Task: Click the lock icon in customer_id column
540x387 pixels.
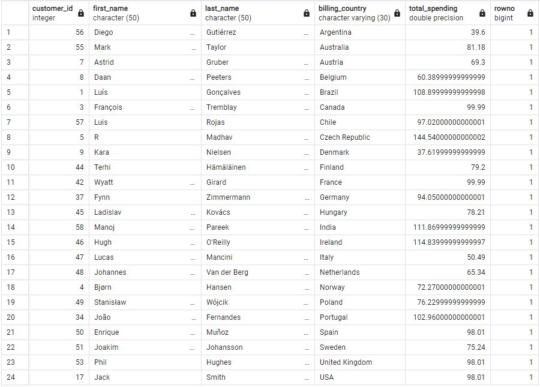Action: pyautogui.click(x=81, y=13)
